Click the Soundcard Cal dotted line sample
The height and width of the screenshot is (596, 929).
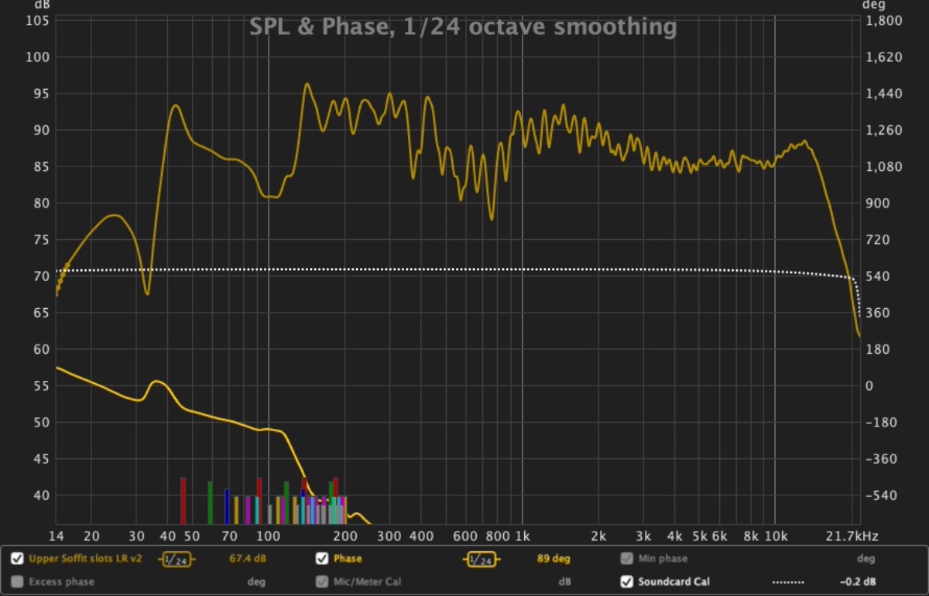[788, 582]
